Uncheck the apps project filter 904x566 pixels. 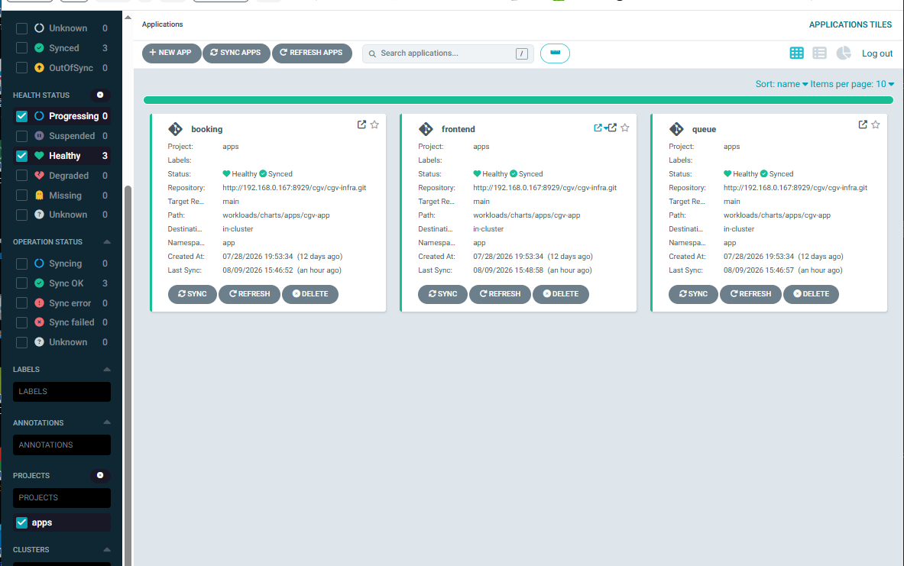pos(22,522)
